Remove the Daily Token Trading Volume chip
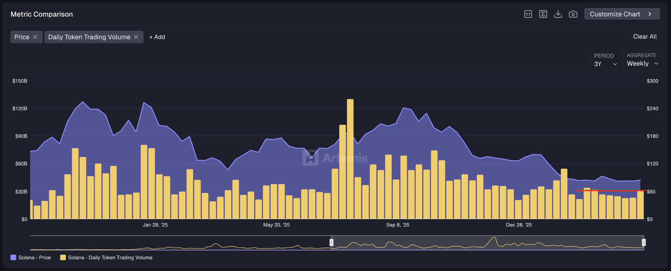This screenshot has width=671, height=271. [136, 37]
